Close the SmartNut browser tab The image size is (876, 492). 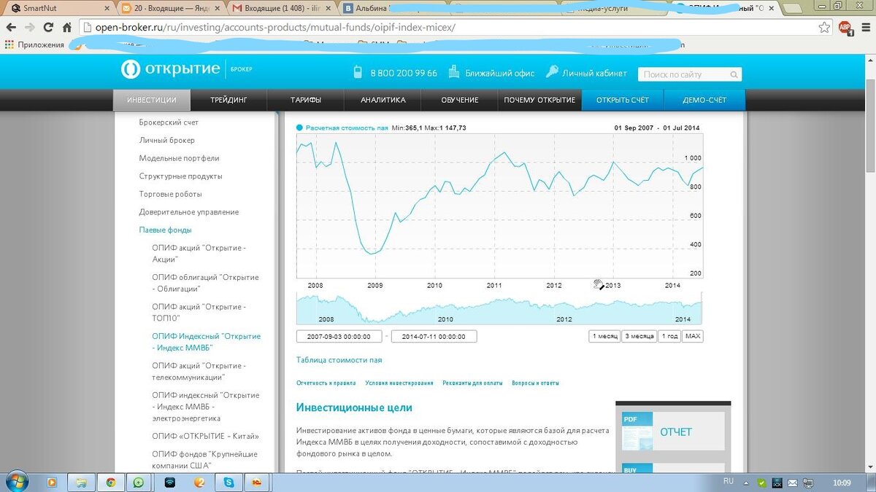(107, 9)
